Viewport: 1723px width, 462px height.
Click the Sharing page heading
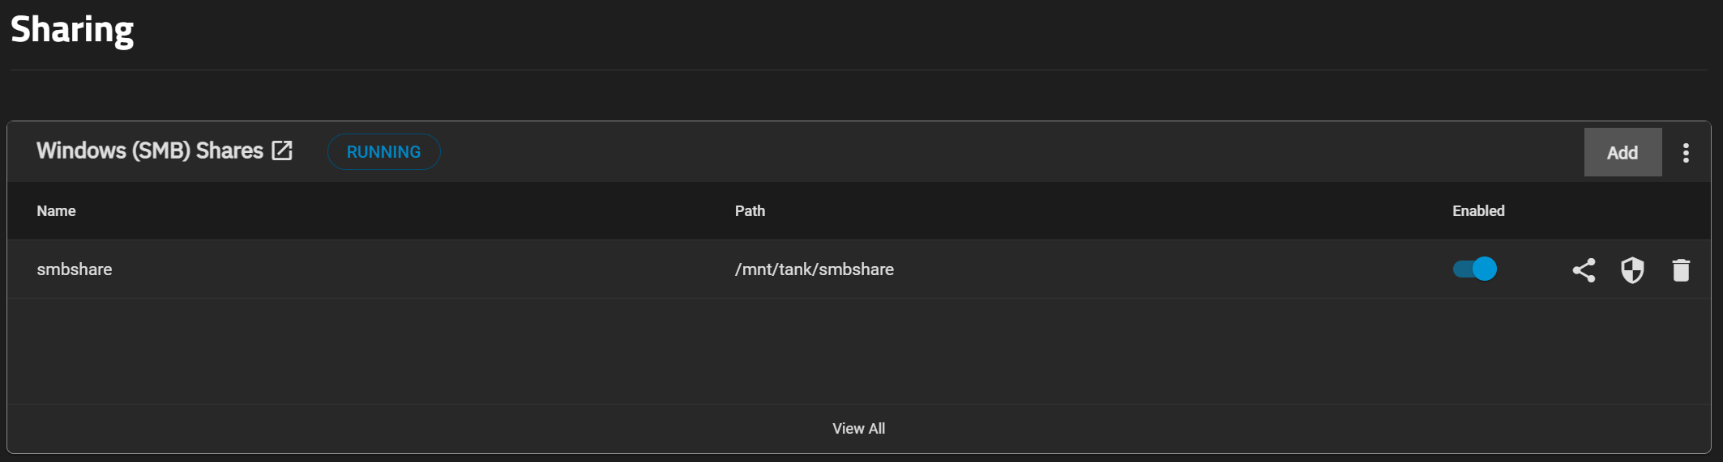click(72, 30)
